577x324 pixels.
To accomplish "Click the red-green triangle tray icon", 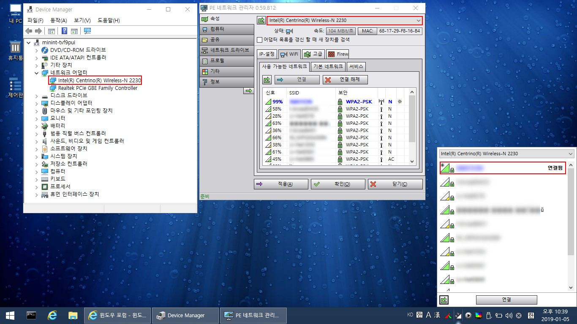I will click(x=449, y=315).
